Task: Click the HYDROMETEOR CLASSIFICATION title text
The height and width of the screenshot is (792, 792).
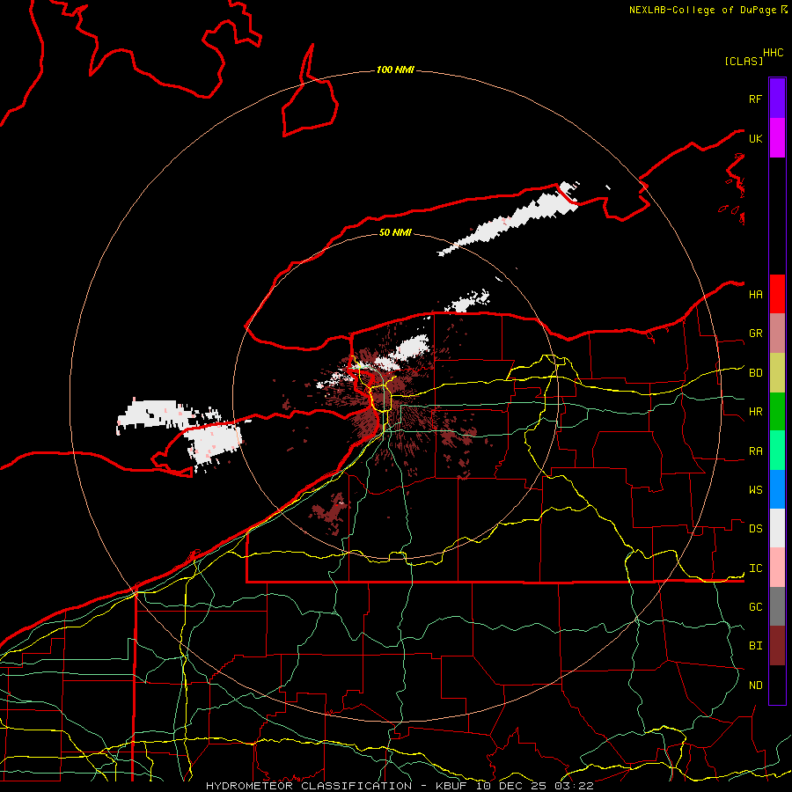Action: click(x=309, y=786)
